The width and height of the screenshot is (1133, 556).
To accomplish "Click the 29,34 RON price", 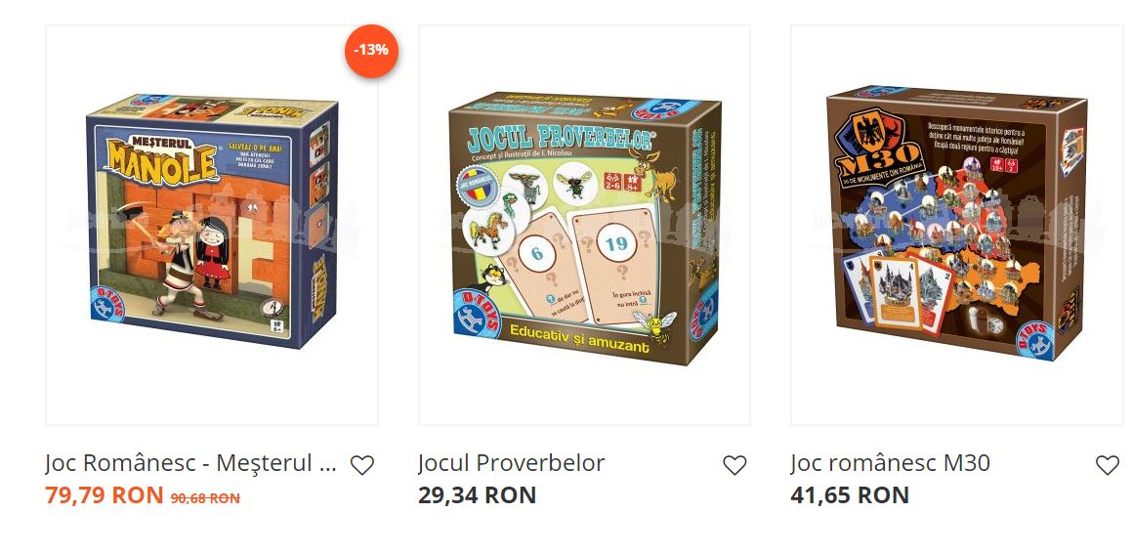I will click(x=477, y=495).
